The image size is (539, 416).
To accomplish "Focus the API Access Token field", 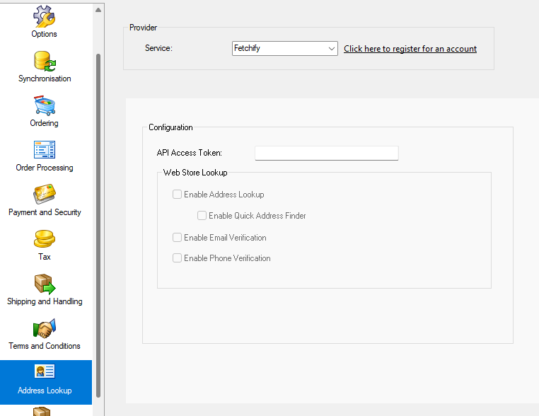I will click(x=326, y=153).
